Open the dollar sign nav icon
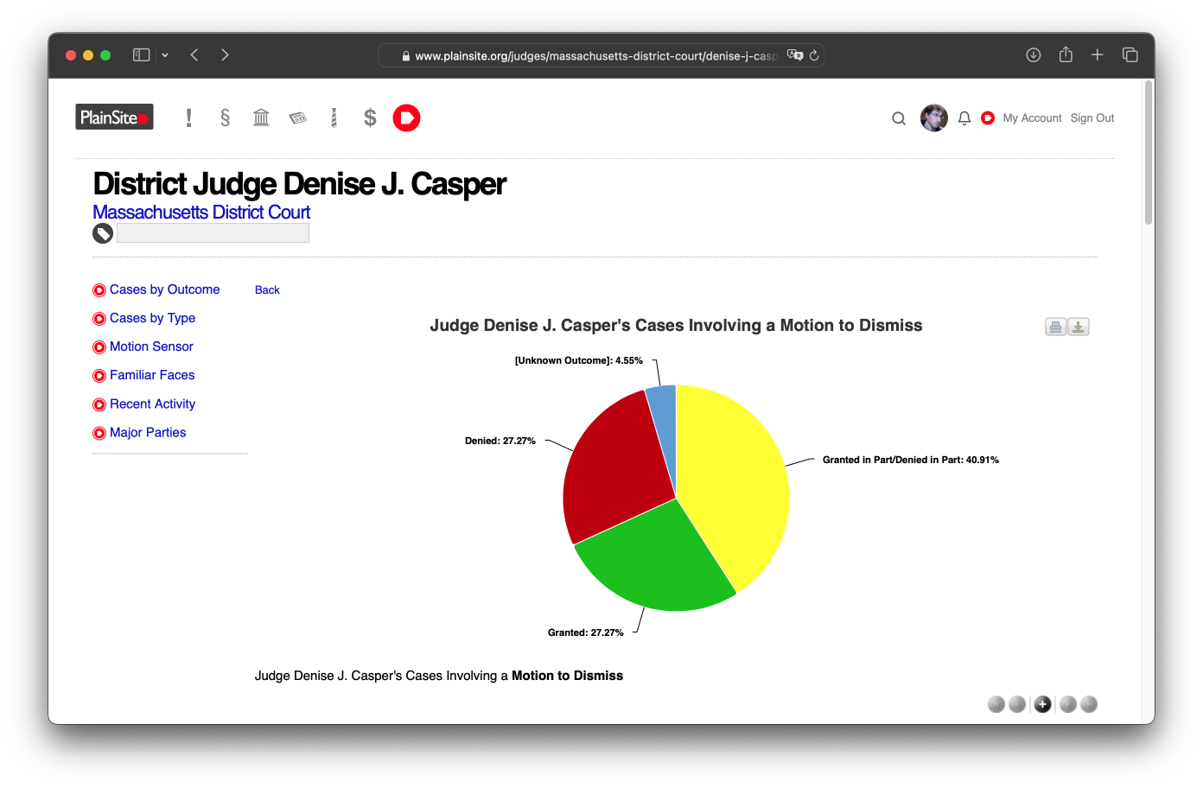The width and height of the screenshot is (1203, 788). pos(370,118)
